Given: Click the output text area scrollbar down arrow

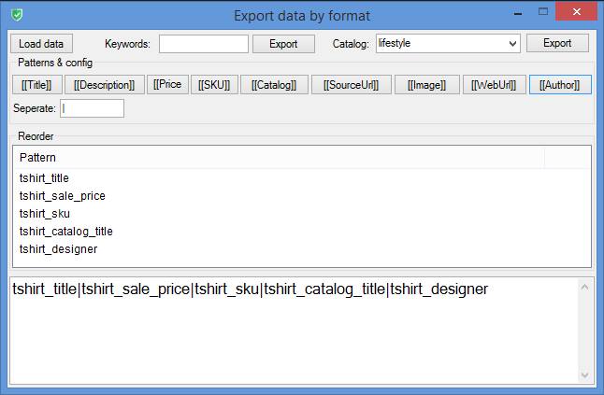Looking at the screenshot, I should (586, 375).
